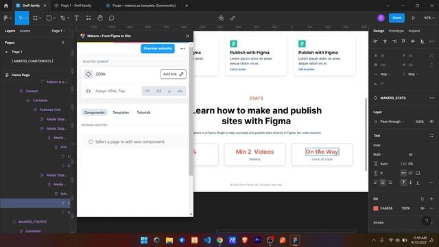This screenshot has width=439, height=247.
Task: Assign the H1 HTML tag
Action: click(x=147, y=91)
